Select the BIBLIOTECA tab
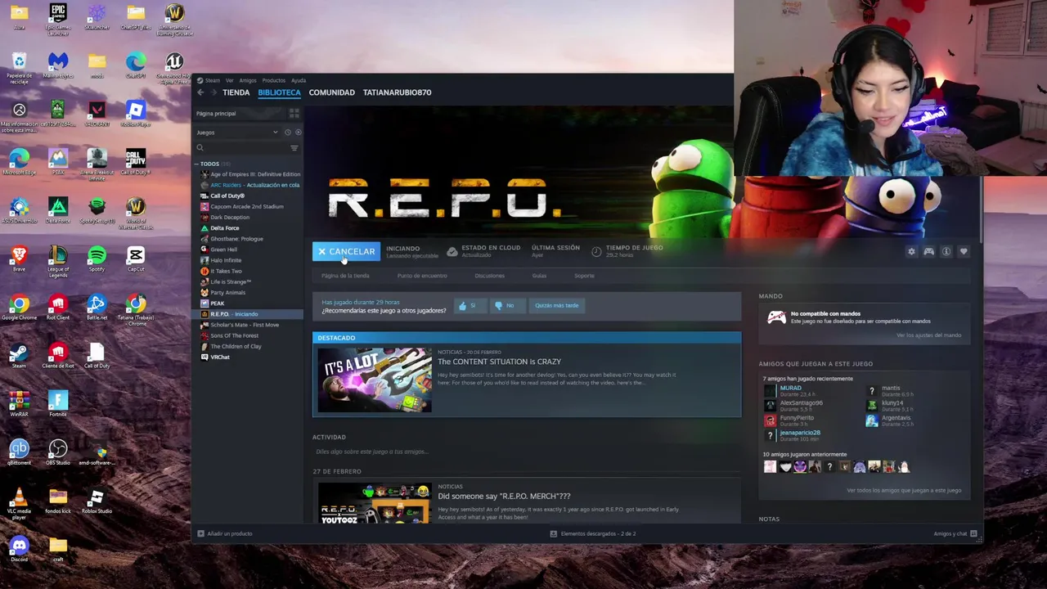The image size is (1047, 589). (279, 92)
